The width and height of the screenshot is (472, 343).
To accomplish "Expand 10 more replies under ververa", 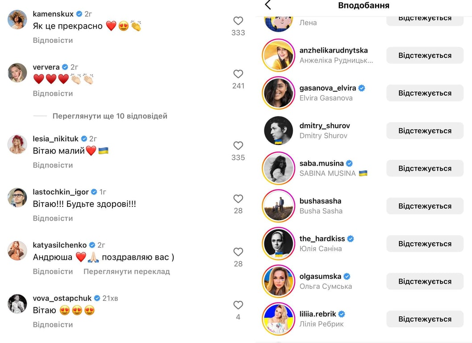I will pyautogui.click(x=109, y=116).
